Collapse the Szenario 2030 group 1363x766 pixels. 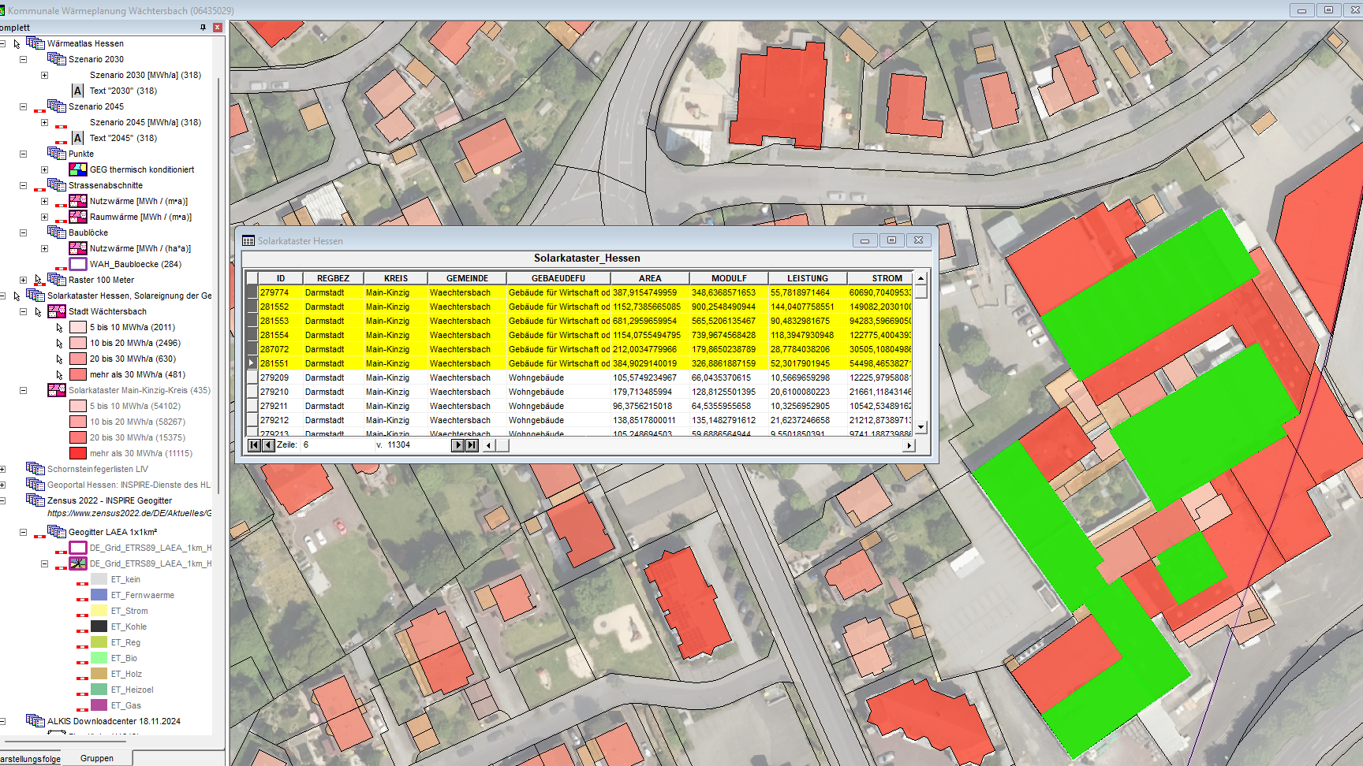23,59
